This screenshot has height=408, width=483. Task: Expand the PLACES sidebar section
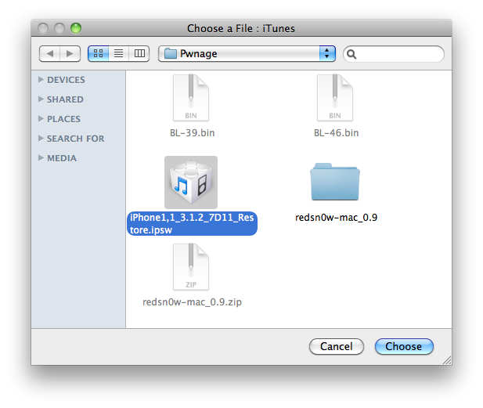pos(41,118)
